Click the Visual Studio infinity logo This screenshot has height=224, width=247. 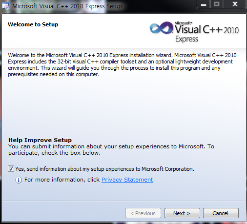point(162,28)
